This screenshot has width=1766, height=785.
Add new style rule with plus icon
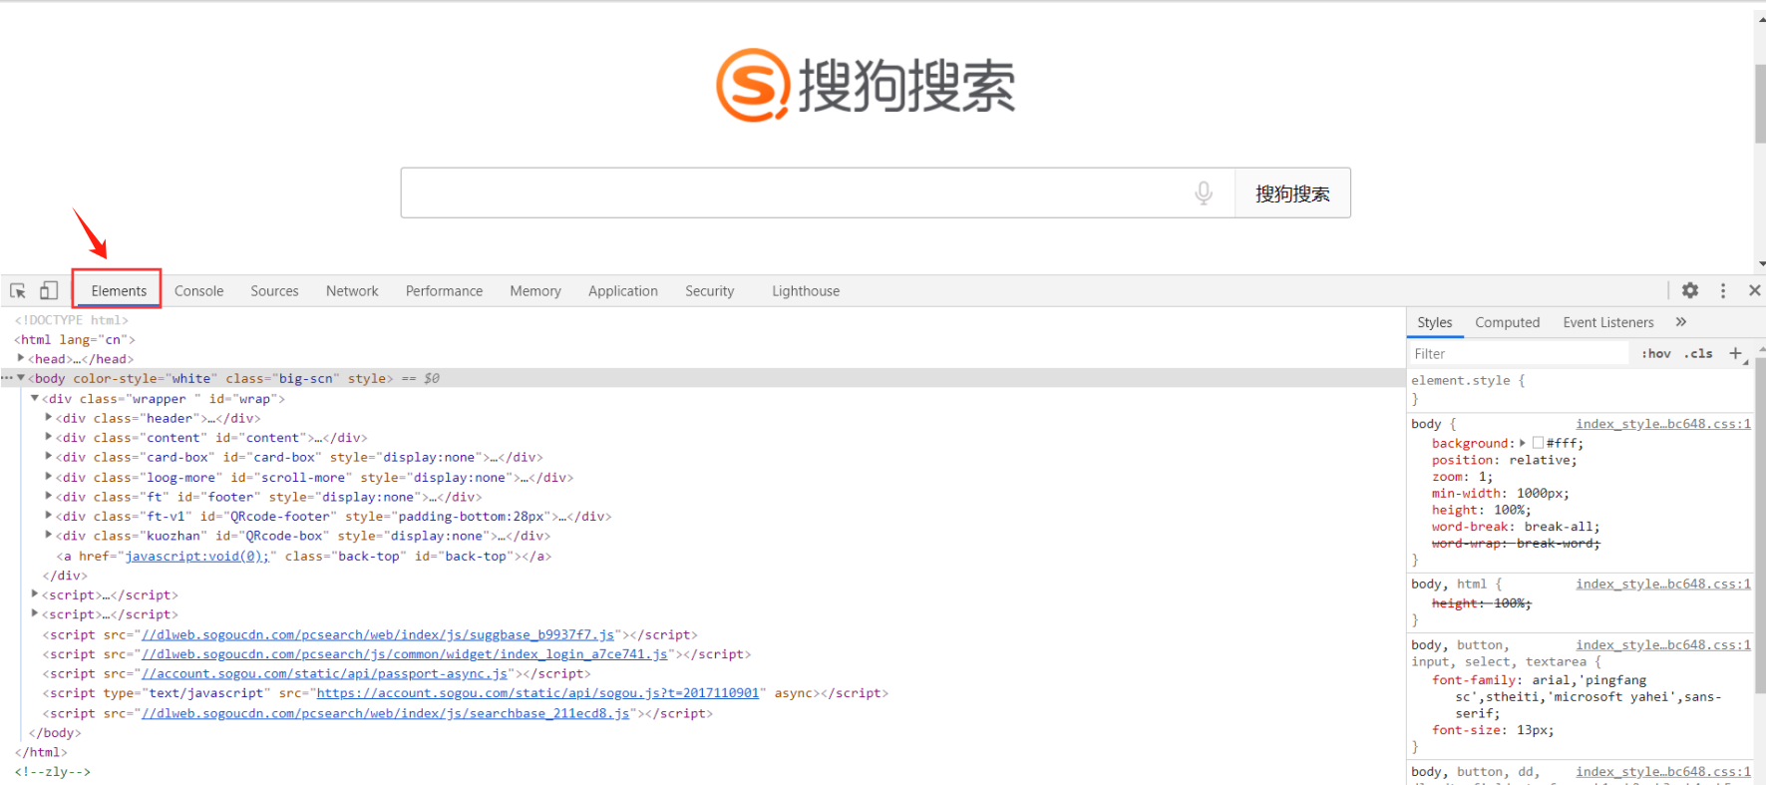coord(1735,353)
